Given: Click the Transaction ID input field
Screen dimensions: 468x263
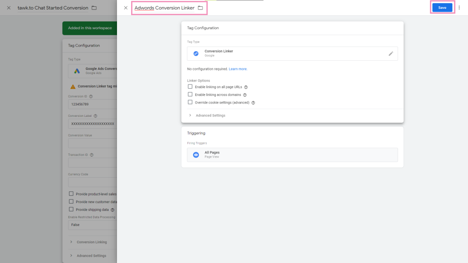Looking at the screenshot, I should (92, 163).
